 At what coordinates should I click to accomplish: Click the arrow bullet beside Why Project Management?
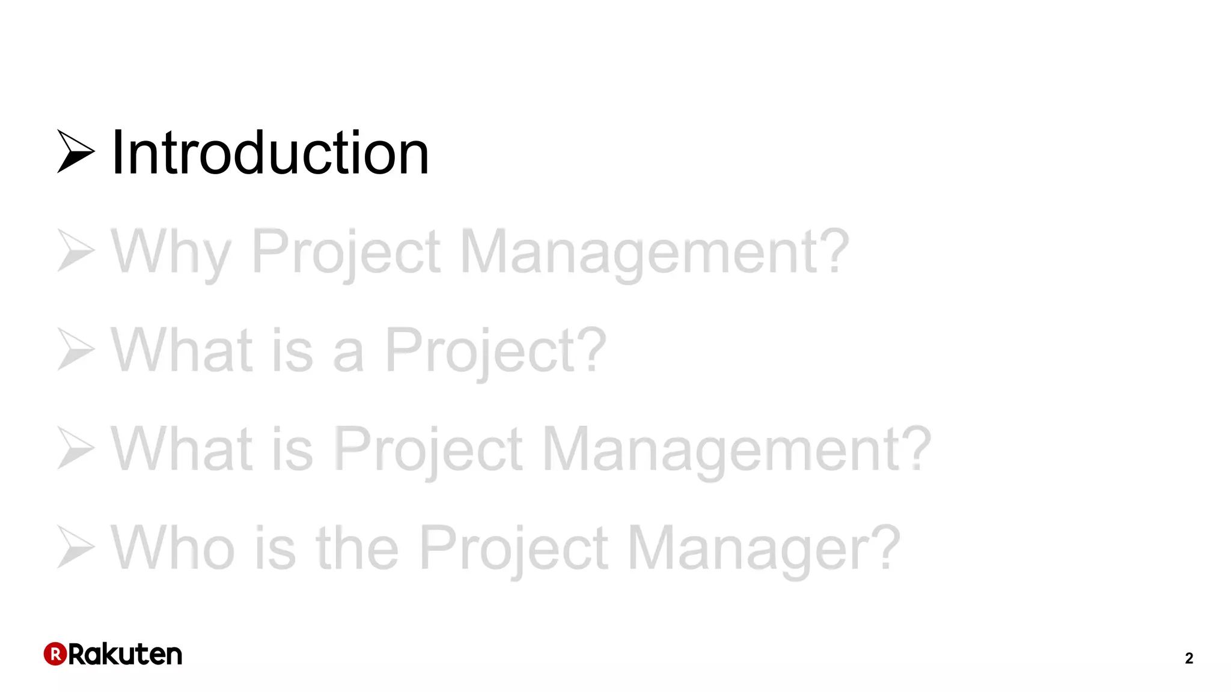pyautogui.click(x=76, y=250)
